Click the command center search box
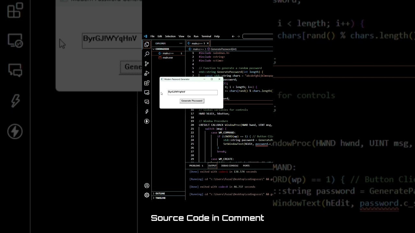Screen dimensions: 415x233 258,36
